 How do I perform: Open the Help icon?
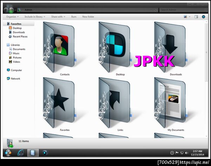pyautogui.click(x=204, y=17)
